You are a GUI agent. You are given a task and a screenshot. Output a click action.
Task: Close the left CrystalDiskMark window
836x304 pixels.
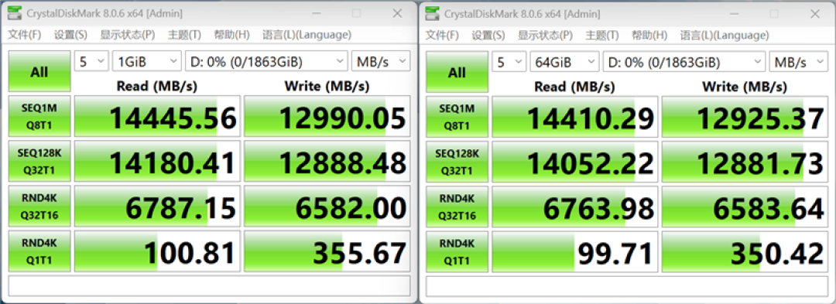[x=397, y=13]
